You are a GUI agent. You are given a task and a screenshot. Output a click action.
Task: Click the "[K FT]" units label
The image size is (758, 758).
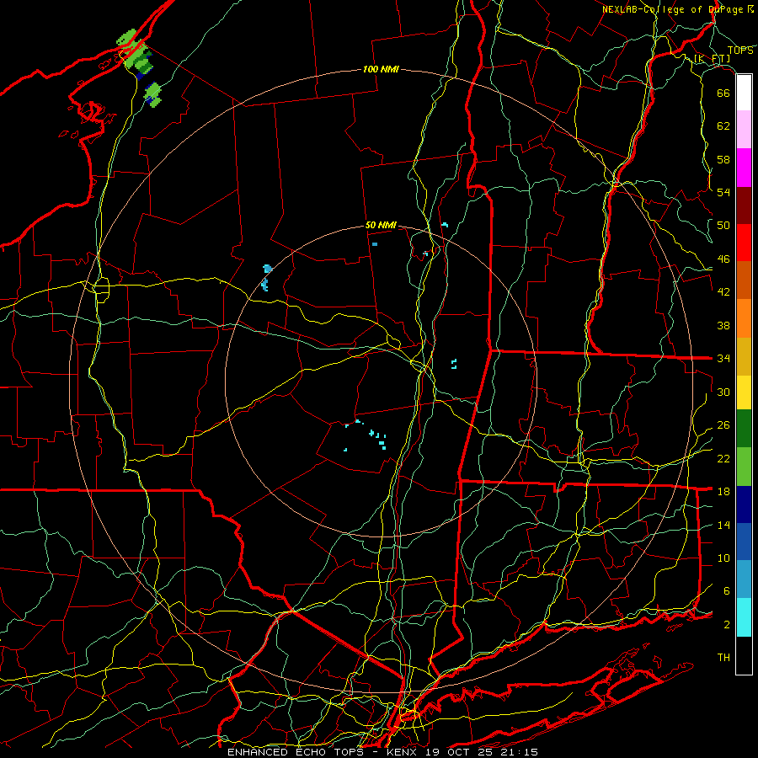pyautogui.click(x=712, y=59)
